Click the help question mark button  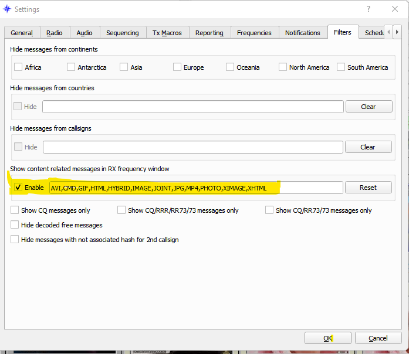(369, 9)
